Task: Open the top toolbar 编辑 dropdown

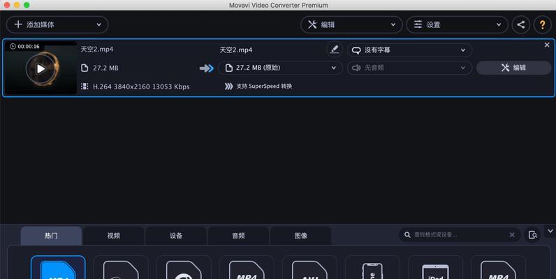Action: (x=351, y=25)
